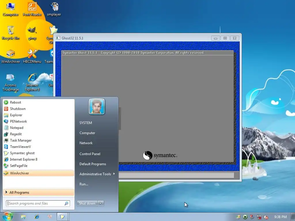Expand the Administrative Tools submenu
The width and height of the screenshot is (295, 221).
pos(97,174)
